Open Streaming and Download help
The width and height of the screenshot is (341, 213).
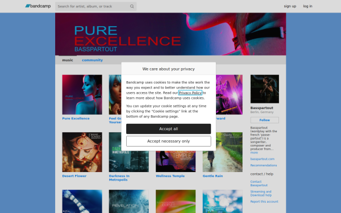click(261, 193)
